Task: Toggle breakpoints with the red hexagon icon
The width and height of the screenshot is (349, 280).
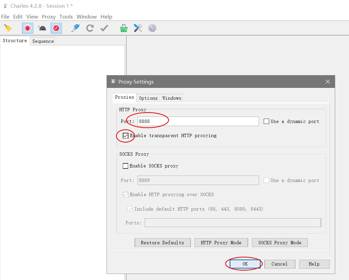Action: (x=56, y=28)
